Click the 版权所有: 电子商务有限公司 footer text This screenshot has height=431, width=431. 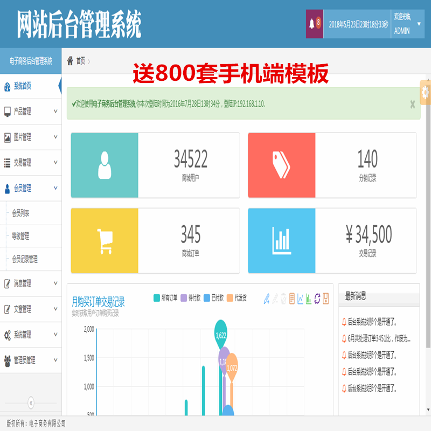pos(36,423)
